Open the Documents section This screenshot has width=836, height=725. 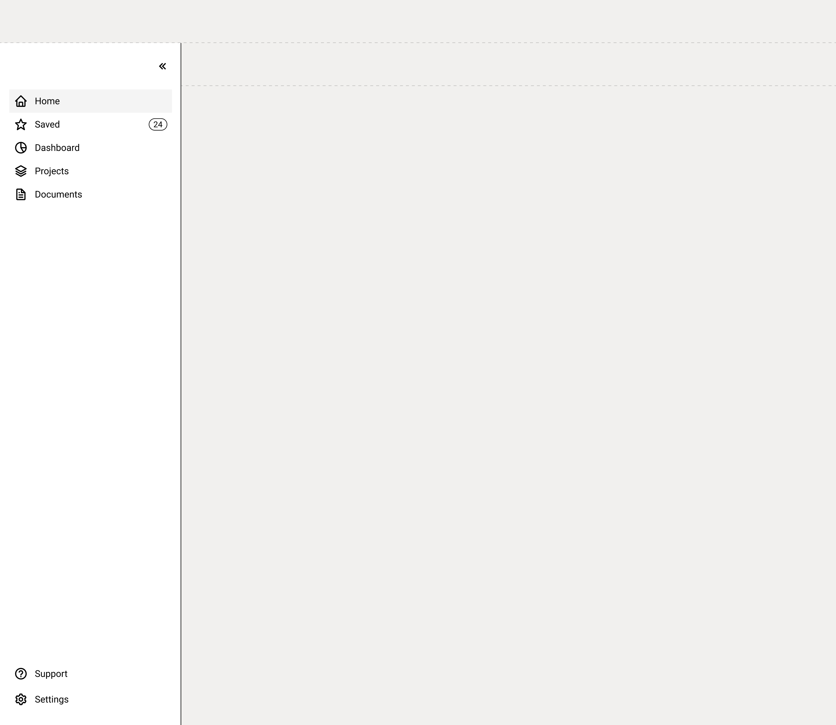click(90, 195)
